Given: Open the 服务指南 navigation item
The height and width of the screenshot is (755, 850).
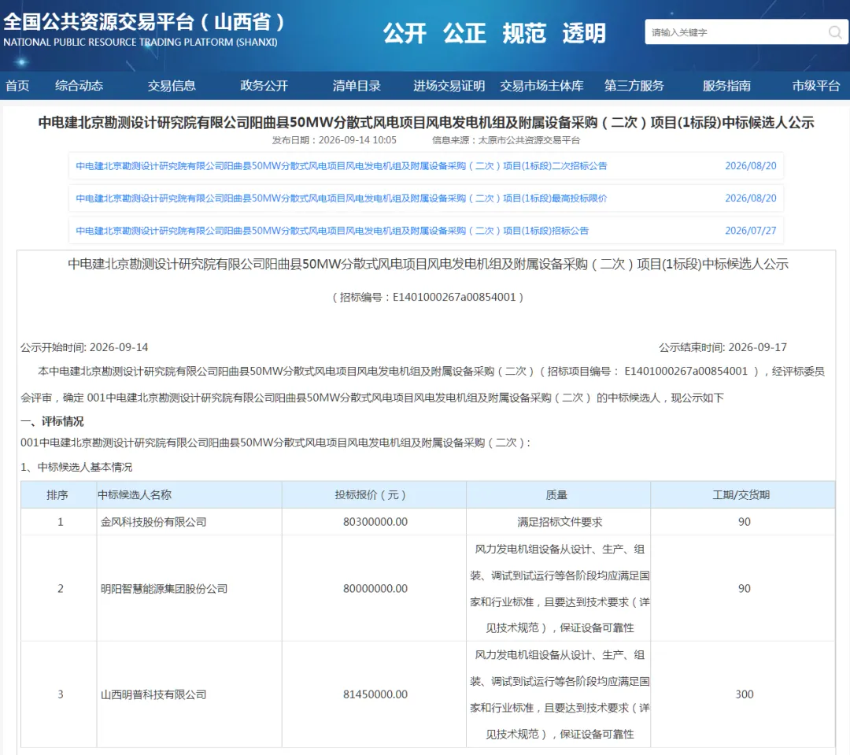Looking at the screenshot, I should [726, 86].
